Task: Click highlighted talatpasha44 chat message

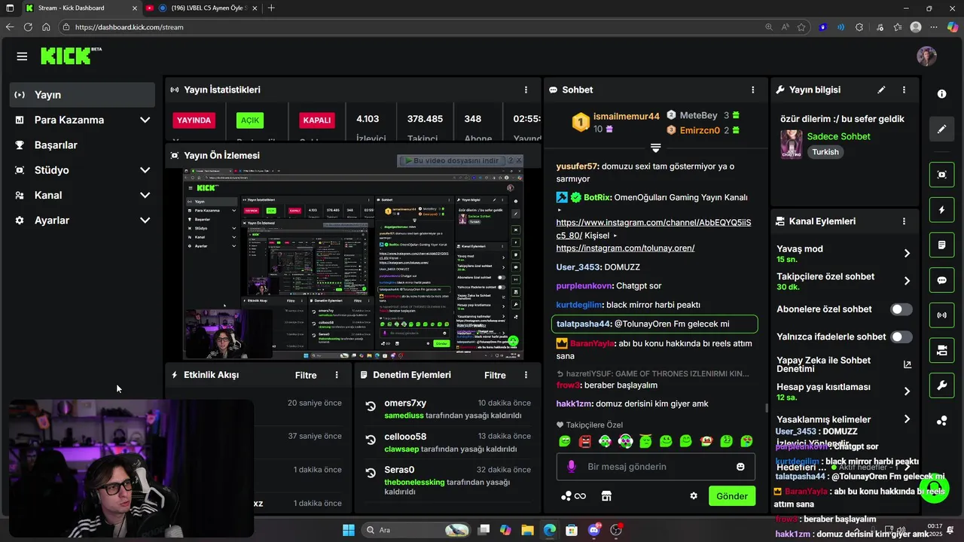Action: point(654,324)
